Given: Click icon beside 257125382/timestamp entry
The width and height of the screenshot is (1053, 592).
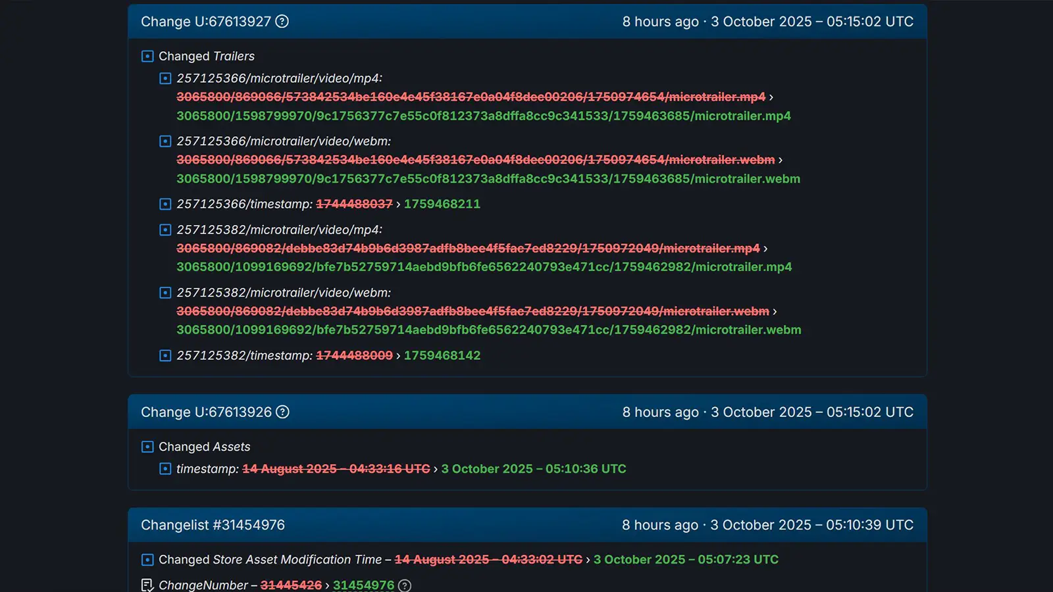Looking at the screenshot, I should point(165,356).
